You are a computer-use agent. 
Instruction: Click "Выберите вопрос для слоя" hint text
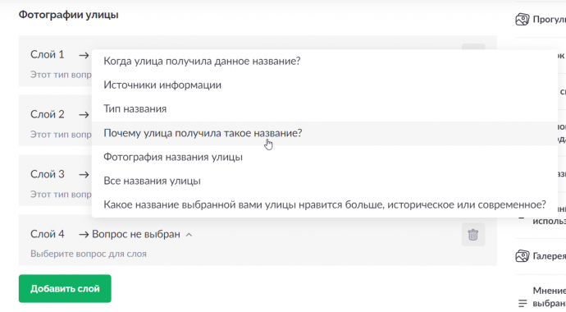89,254
